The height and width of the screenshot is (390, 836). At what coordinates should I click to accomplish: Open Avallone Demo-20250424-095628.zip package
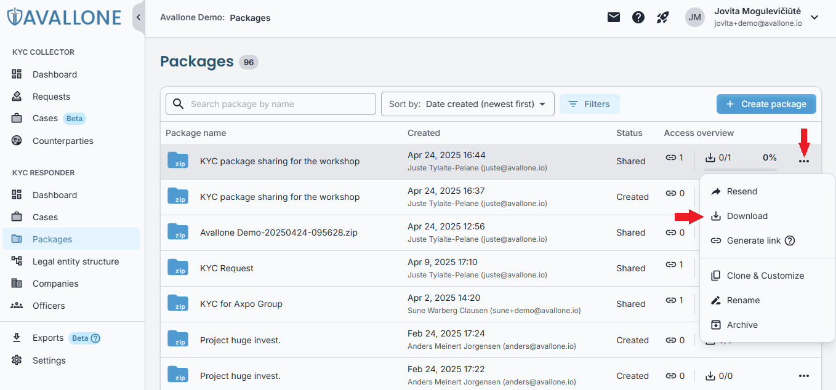click(x=279, y=233)
